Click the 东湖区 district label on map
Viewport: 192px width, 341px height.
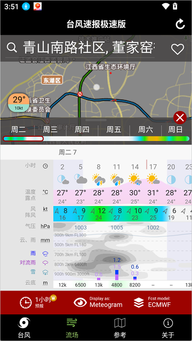click(x=52, y=80)
